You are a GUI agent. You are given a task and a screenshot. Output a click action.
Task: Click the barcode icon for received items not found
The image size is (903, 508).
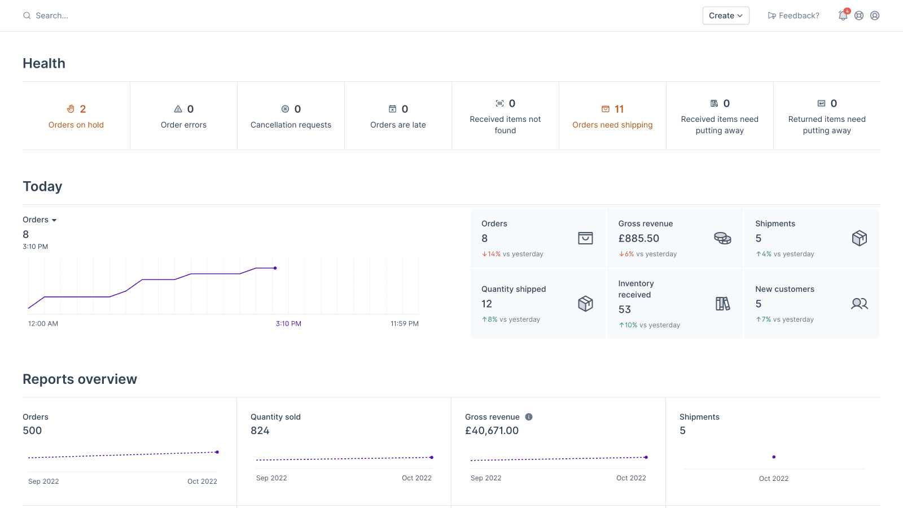[499, 103]
